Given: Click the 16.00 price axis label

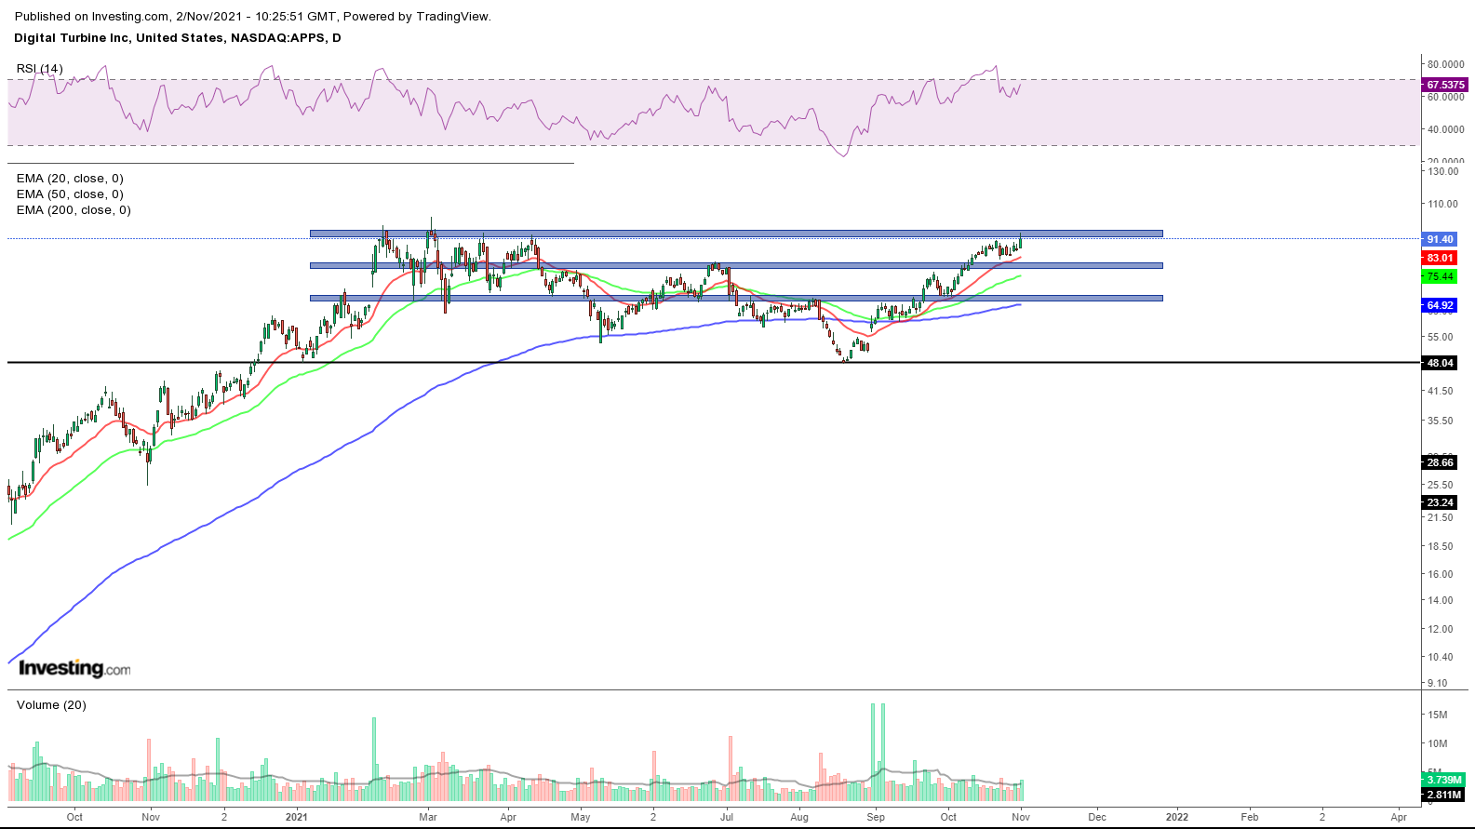Looking at the screenshot, I should tap(1441, 574).
